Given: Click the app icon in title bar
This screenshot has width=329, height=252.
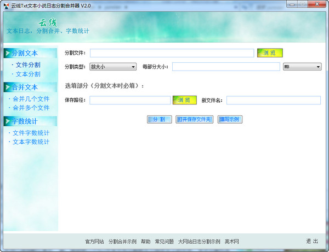Looking at the screenshot, I should coord(5,5).
